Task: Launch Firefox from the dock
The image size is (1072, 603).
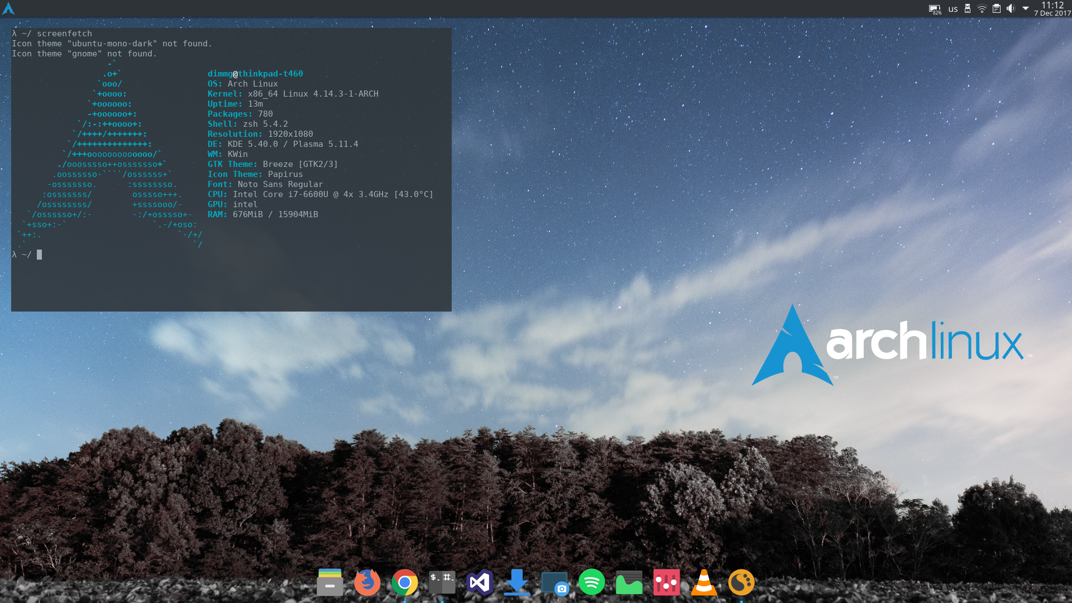Action: [x=367, y=582]
